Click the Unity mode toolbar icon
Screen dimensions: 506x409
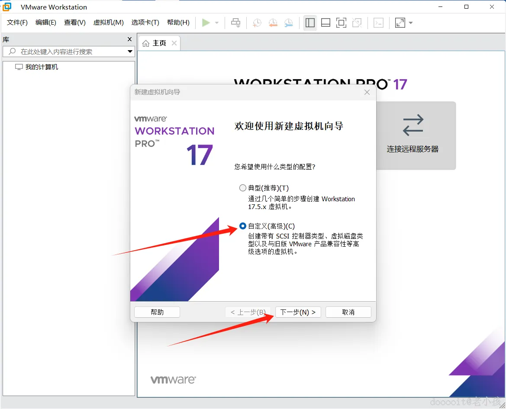(x=357, y=23)
